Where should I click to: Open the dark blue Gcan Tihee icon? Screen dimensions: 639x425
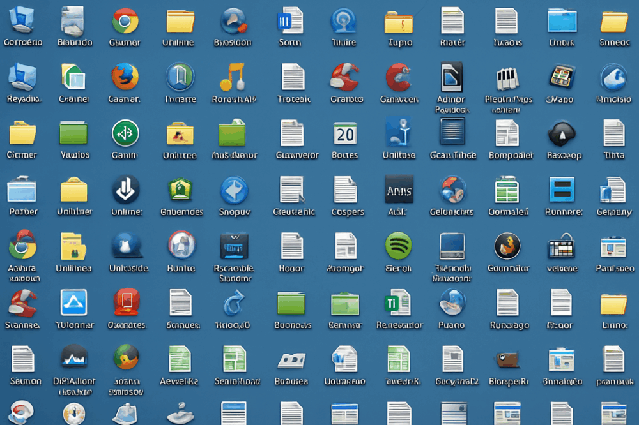(452, 131)
